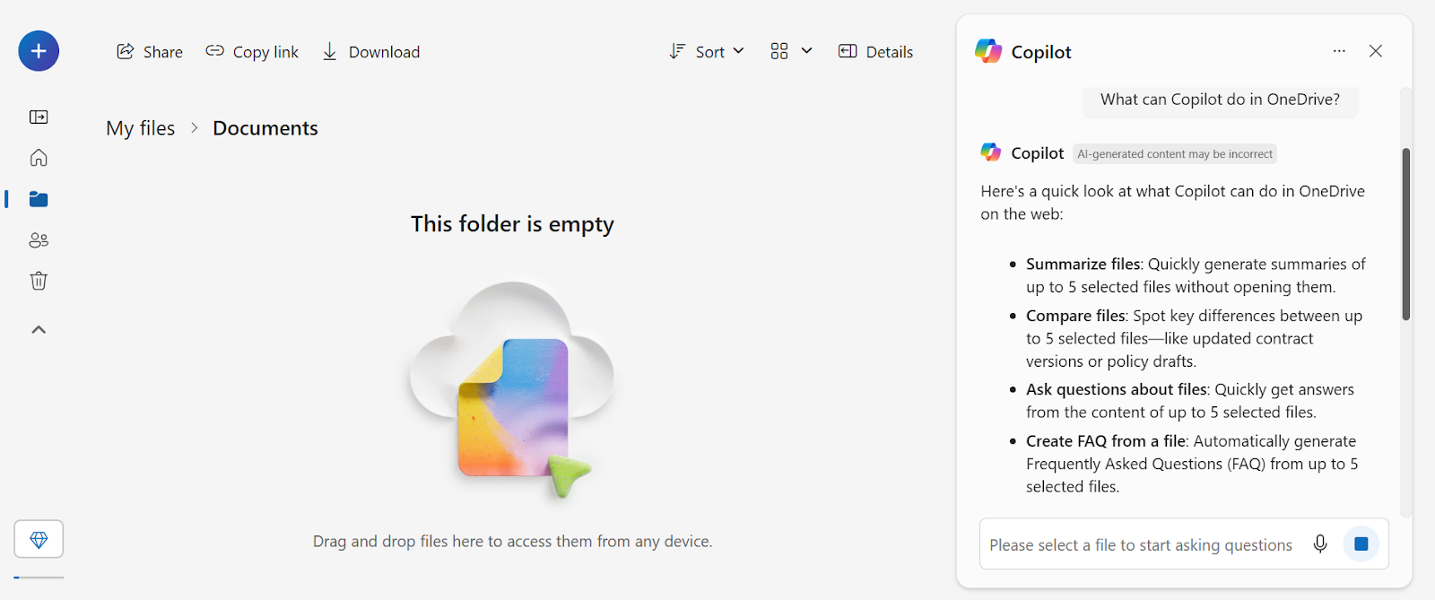Click 'Drag and drop files here' text
Image resolution: width=1435 pixels, height=600 pixels.
512,541
